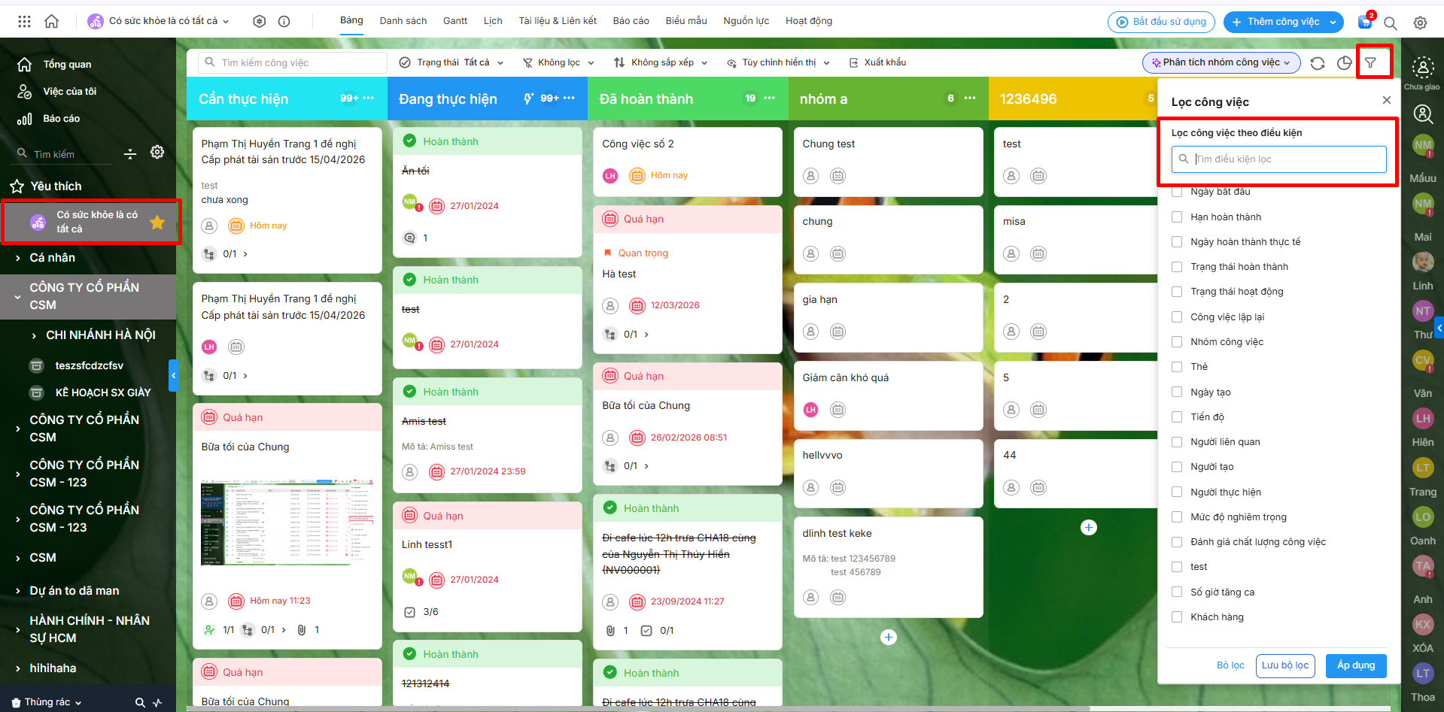Open the Lịch tab
1444x712 pixels.
click(493, 21)
